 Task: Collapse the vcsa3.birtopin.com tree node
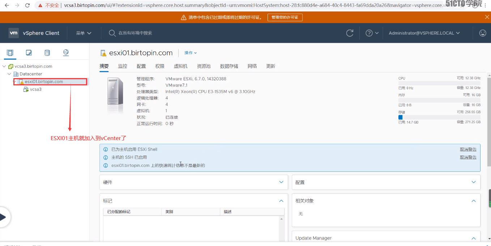[4, 66]
